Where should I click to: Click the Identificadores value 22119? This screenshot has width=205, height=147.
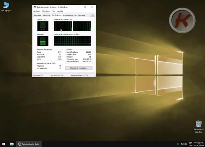(88, 52)
